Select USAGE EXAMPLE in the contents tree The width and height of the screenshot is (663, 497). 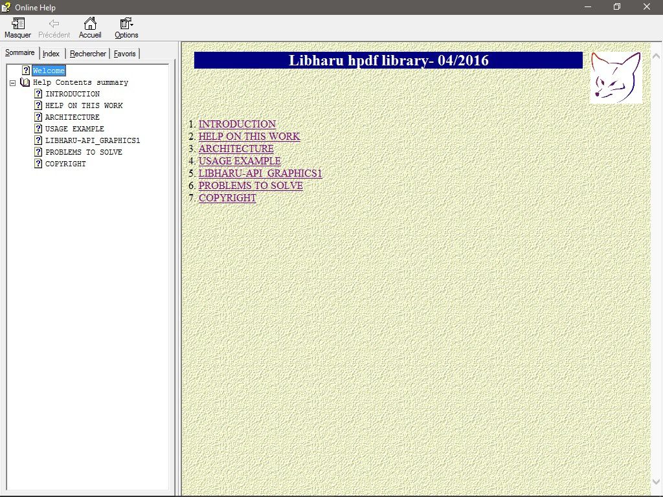point(75,129)
